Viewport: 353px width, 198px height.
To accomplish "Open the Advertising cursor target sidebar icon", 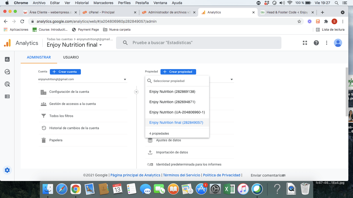I will [7, 84].
